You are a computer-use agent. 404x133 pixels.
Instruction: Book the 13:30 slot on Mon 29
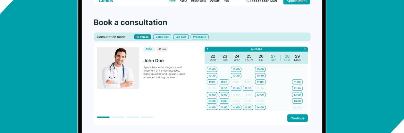click(297, 101)
